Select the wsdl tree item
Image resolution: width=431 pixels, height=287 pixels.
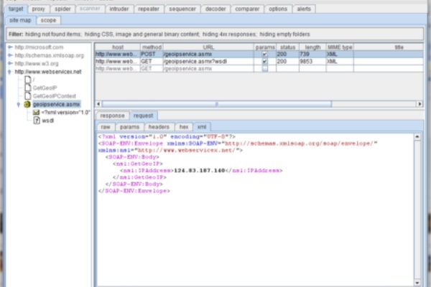pos(48,121)
